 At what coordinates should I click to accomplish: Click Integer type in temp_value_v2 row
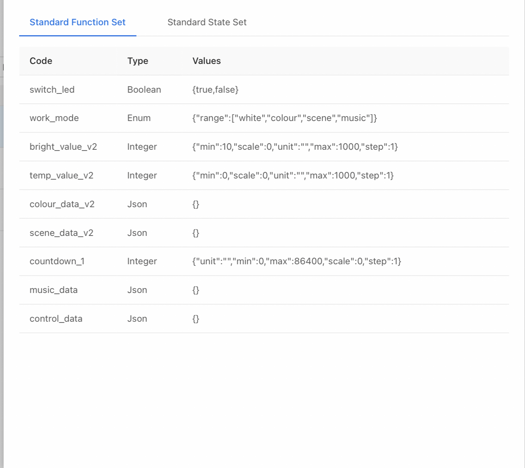click(142, 175)
